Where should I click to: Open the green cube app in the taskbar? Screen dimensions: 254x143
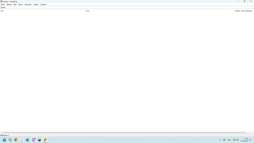[39, 140]
